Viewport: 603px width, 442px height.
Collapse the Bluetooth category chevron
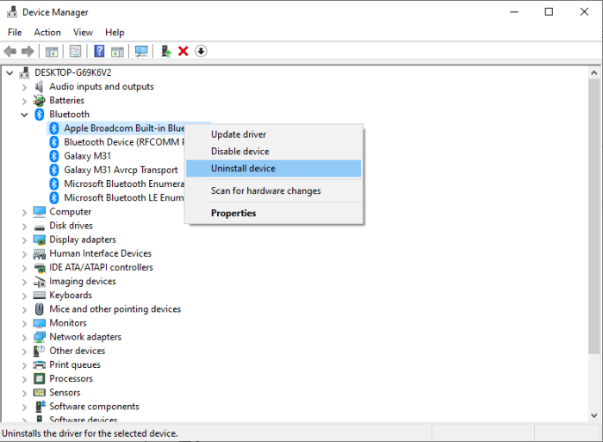pyautogui.click(x=24, y=115)
